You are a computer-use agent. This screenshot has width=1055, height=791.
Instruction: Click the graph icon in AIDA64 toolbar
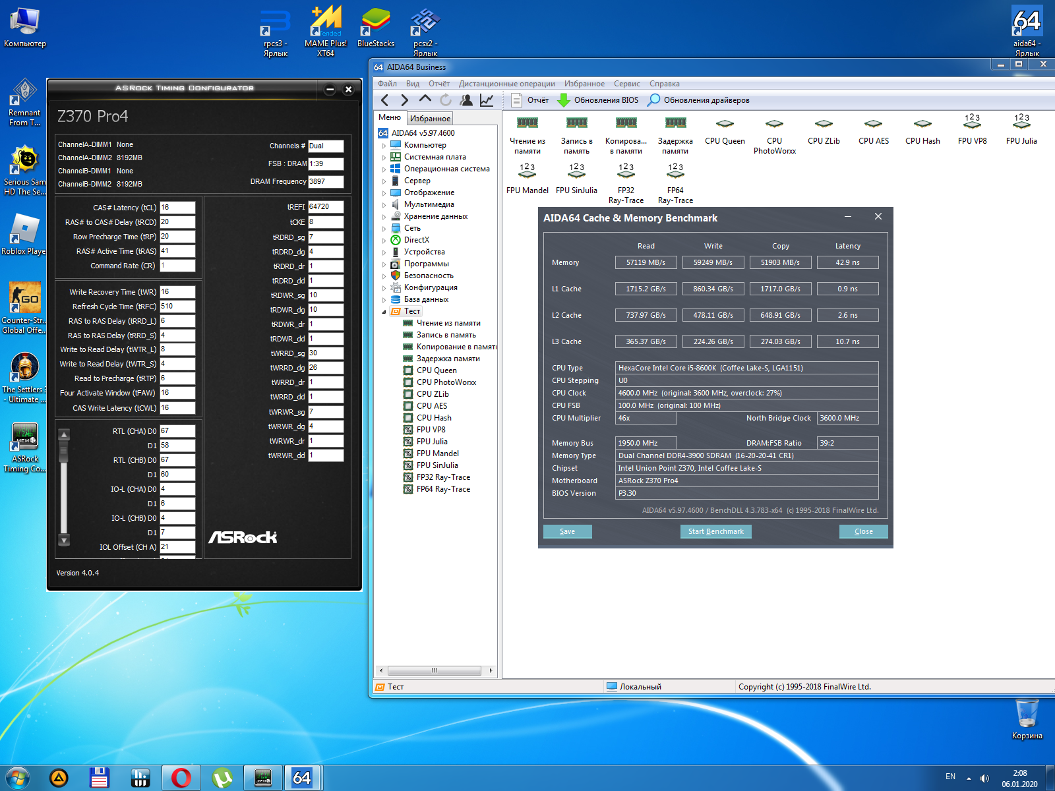(487, 100)
